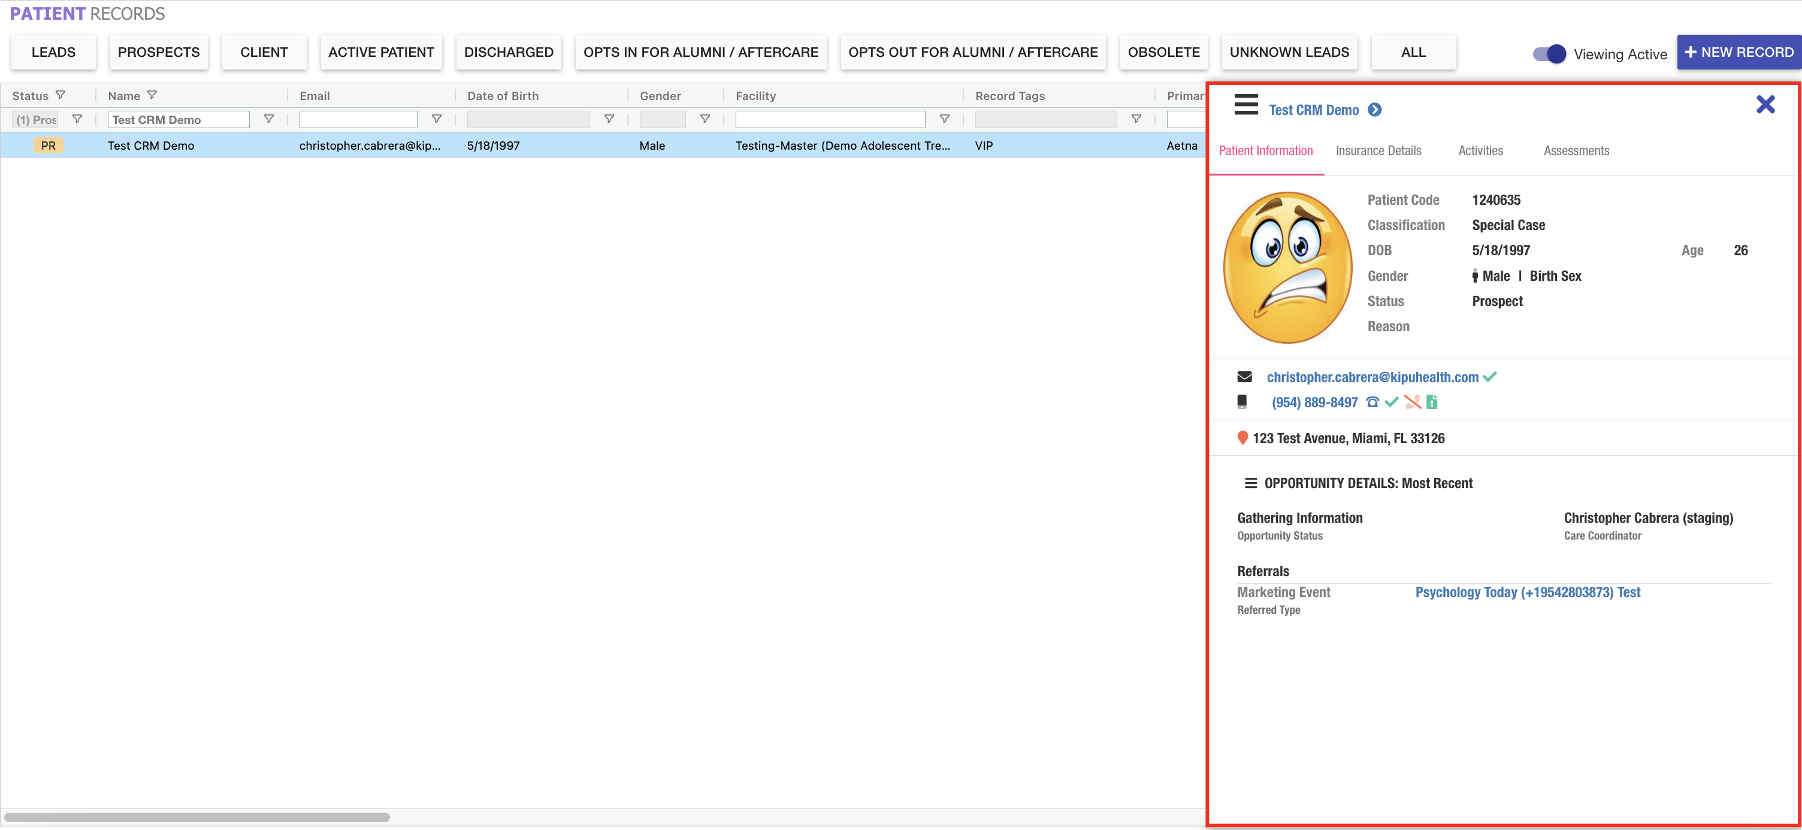Click the green document icon after the phone number
Screen dimensions: 1802x830
coord(1431,402)
